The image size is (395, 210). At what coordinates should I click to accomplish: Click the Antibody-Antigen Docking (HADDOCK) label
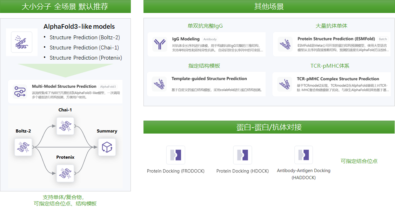point(303,174)
